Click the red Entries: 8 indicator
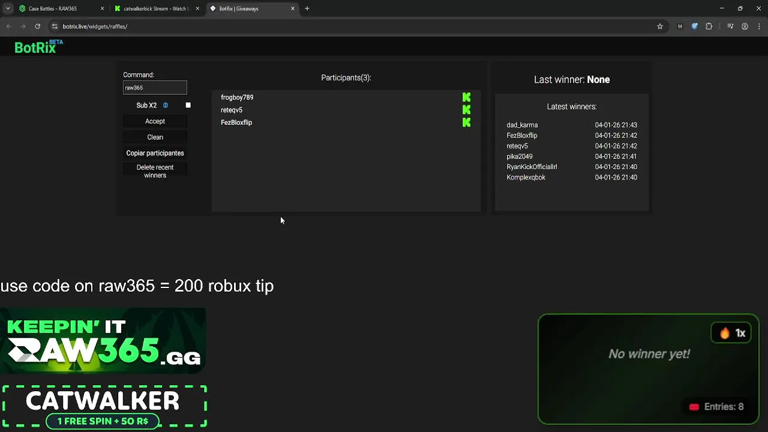The width and height of the screenshot is (768, 432). point(718,407)
